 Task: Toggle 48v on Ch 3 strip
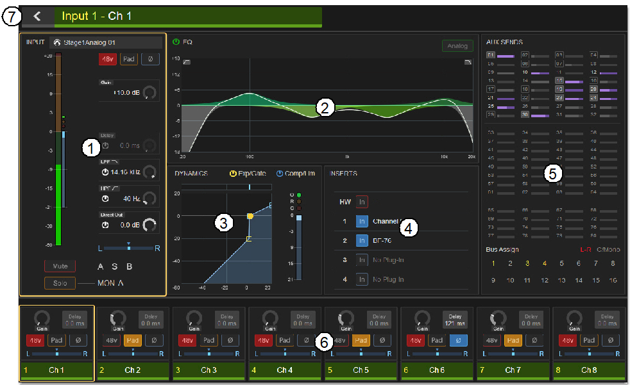pos(187,340)
